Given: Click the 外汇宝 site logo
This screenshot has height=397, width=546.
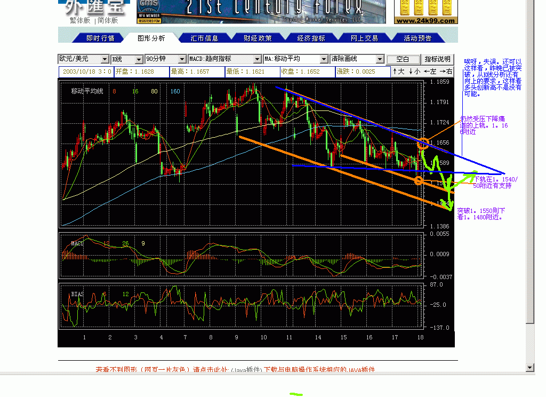Looking at the screenshot, I should click(x=94, y=7).
